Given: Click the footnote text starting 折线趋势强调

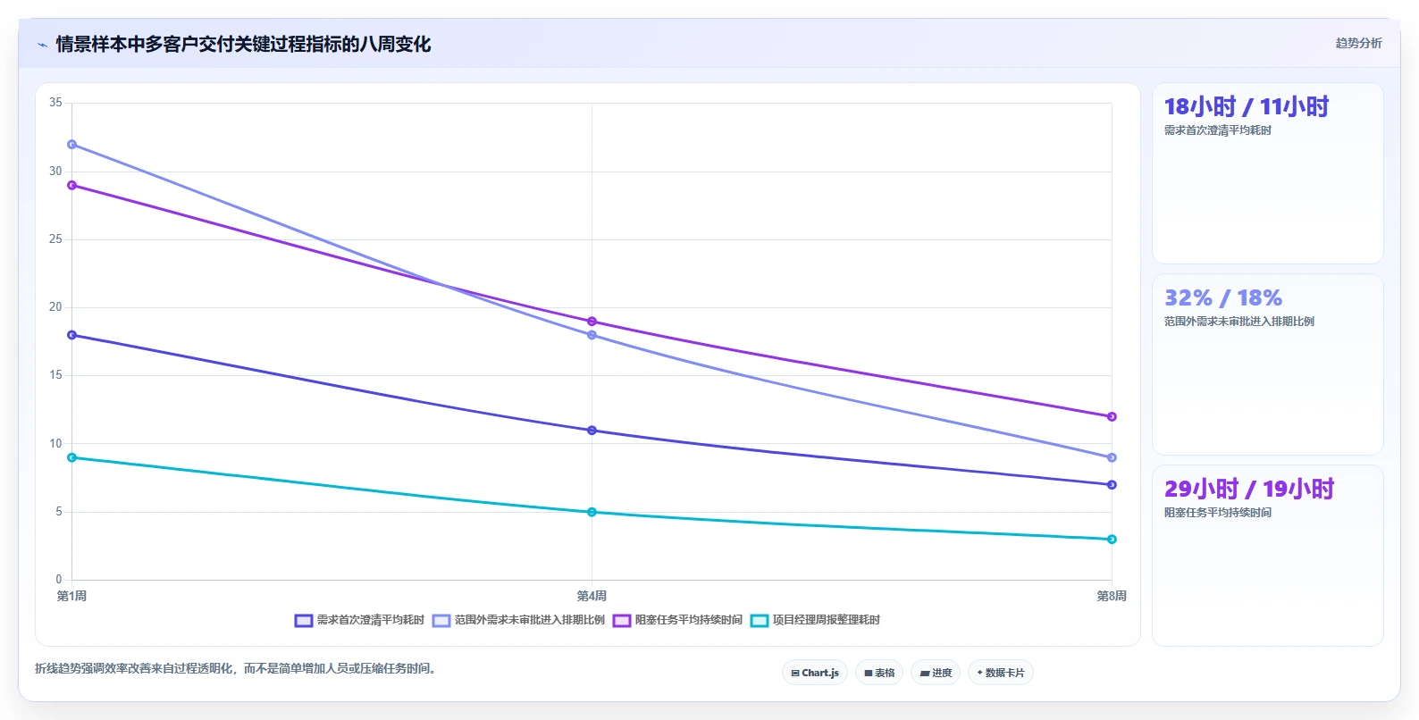Looking at the screenshot, I should (236, 668).
